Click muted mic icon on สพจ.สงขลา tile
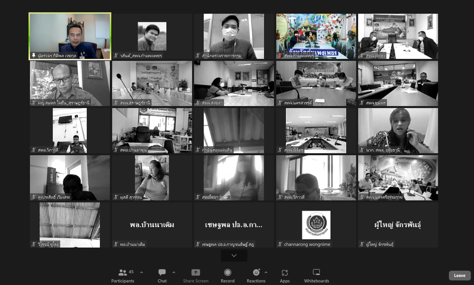This screenshot has width=474, height=285. 198,103
